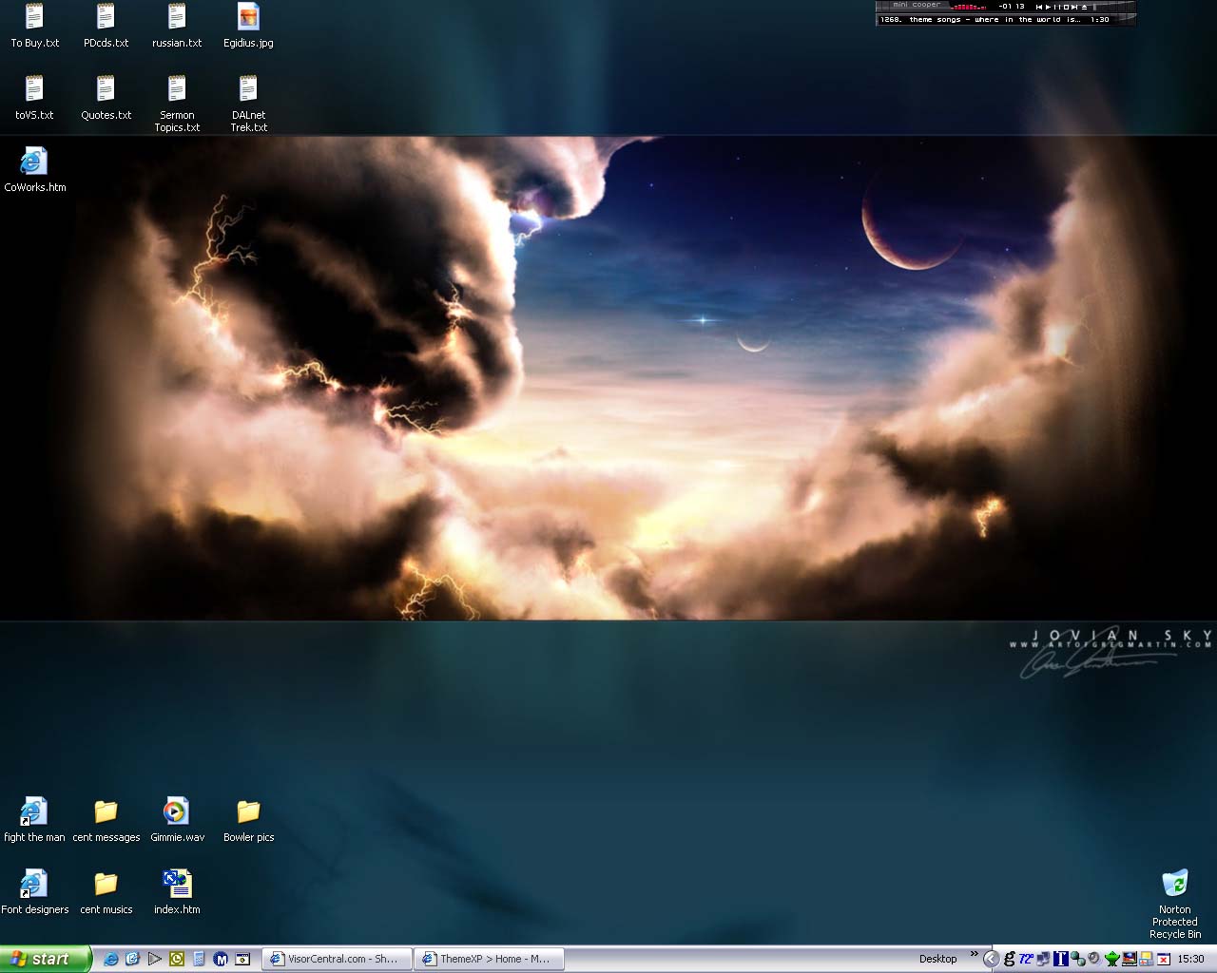Launch Internet Explorer from Quick Launch

111,959
